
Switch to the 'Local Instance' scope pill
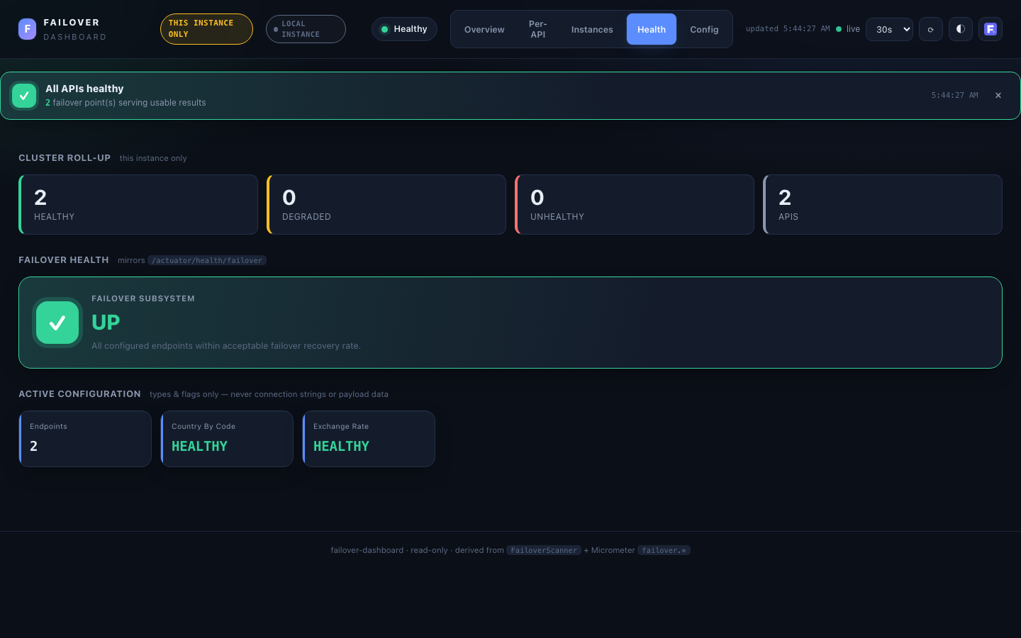[306, 29]
